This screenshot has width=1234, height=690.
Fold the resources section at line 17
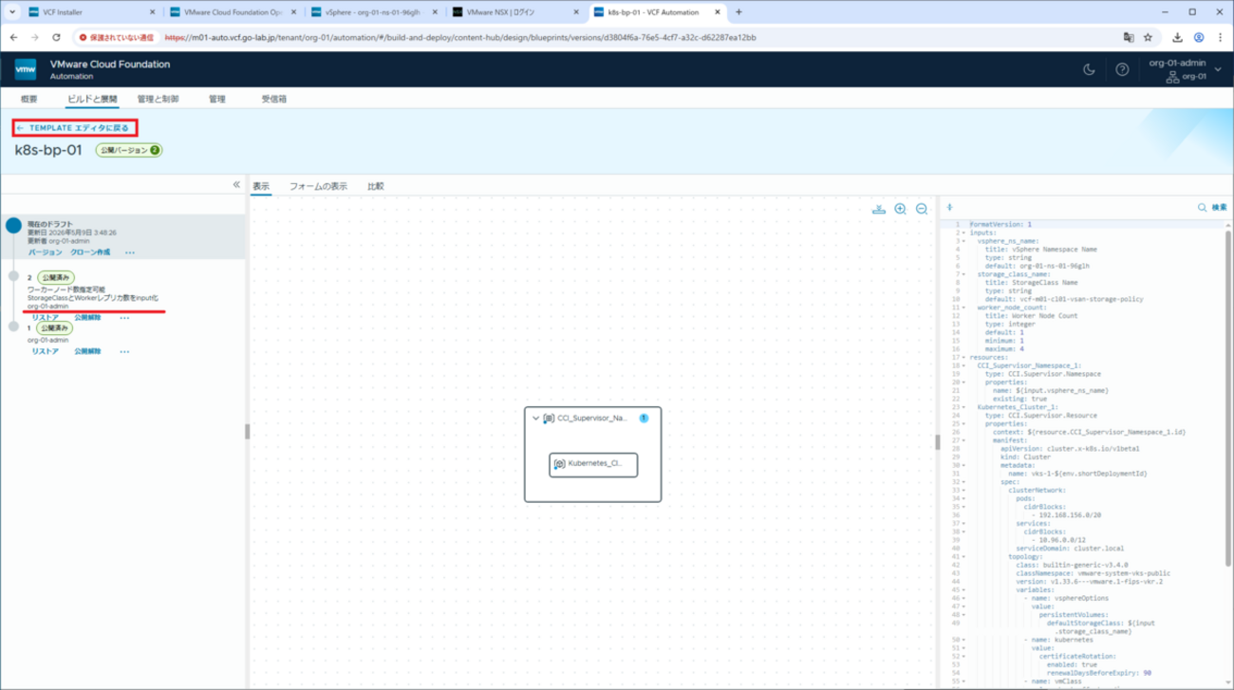click(963, 357)
